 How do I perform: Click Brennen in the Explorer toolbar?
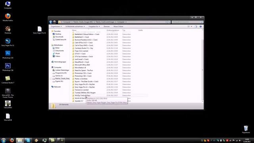pos(107,27)
